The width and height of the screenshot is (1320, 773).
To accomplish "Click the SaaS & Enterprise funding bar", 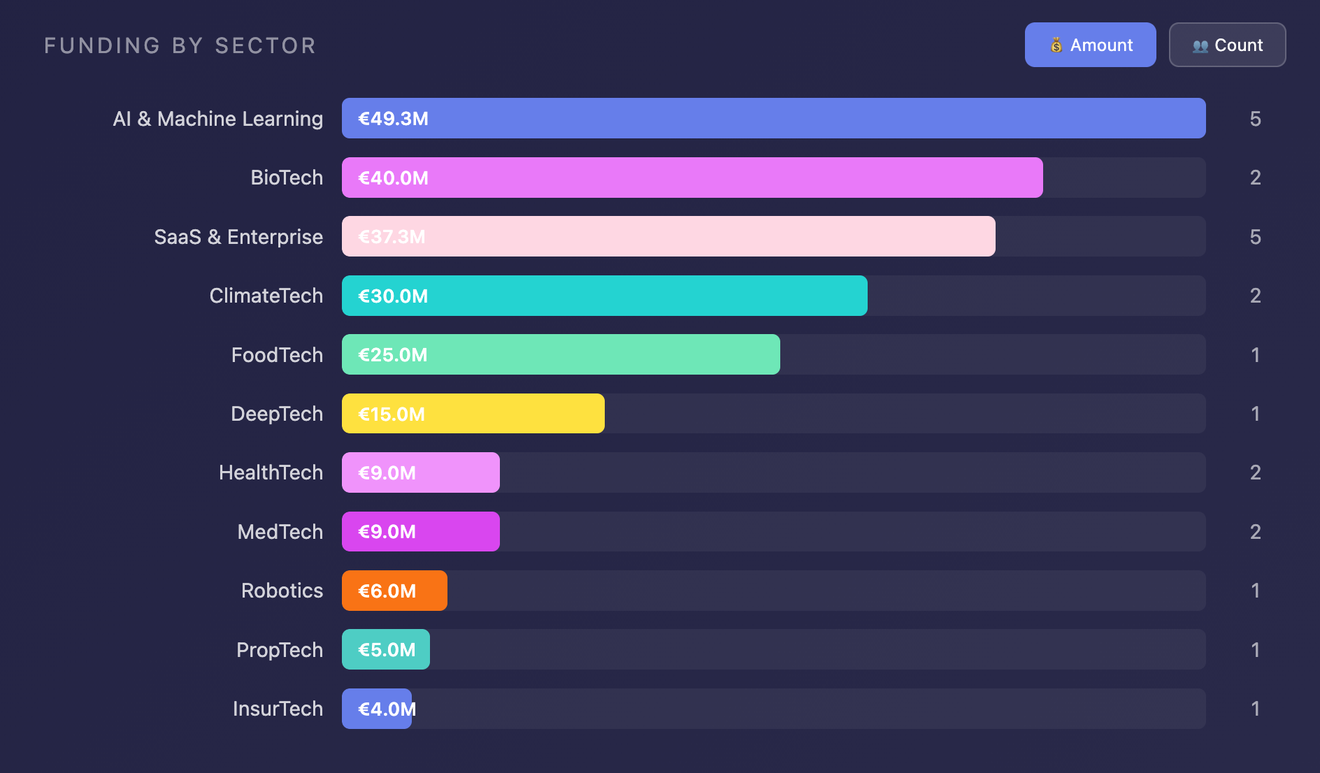I will click(x=668, y=236).
